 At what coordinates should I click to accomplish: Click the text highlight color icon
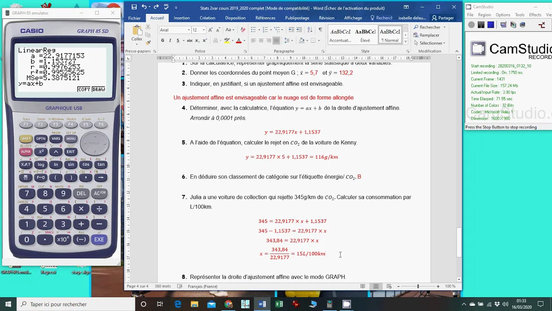(226, 41)
